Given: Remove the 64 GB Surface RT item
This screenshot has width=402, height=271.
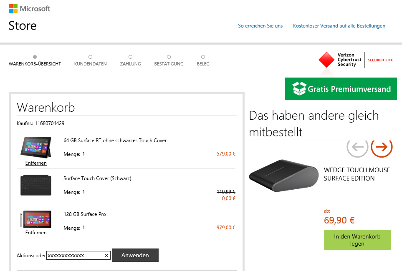Looking at the screenshot, I should 36,163.
